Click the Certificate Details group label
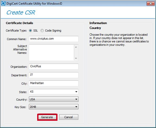Screen dimensions: 156x128 coord(19,23)
